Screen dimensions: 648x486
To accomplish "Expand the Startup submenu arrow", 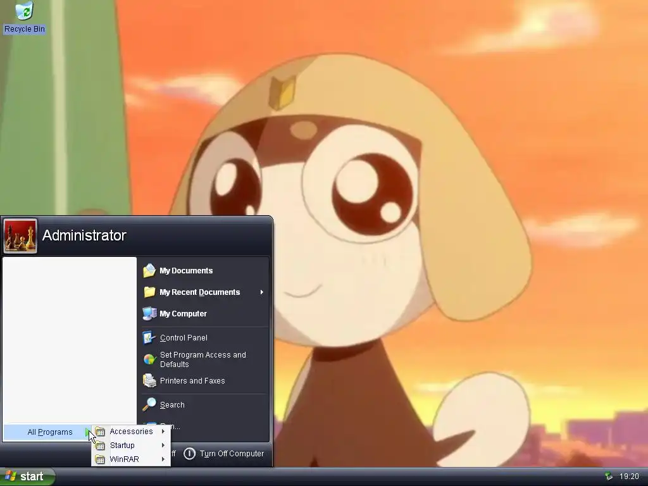I will click(x=163, y=445).
